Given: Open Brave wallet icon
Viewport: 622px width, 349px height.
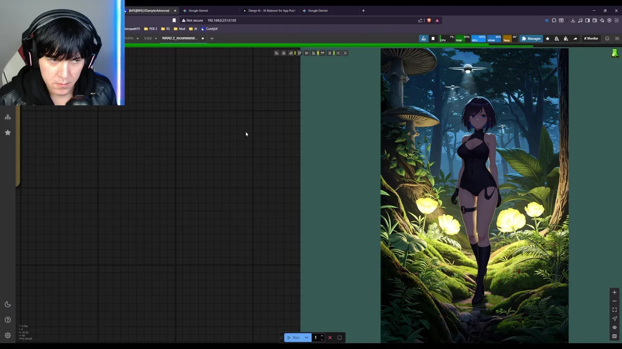Looking at the screenshot, I should 594,20.
